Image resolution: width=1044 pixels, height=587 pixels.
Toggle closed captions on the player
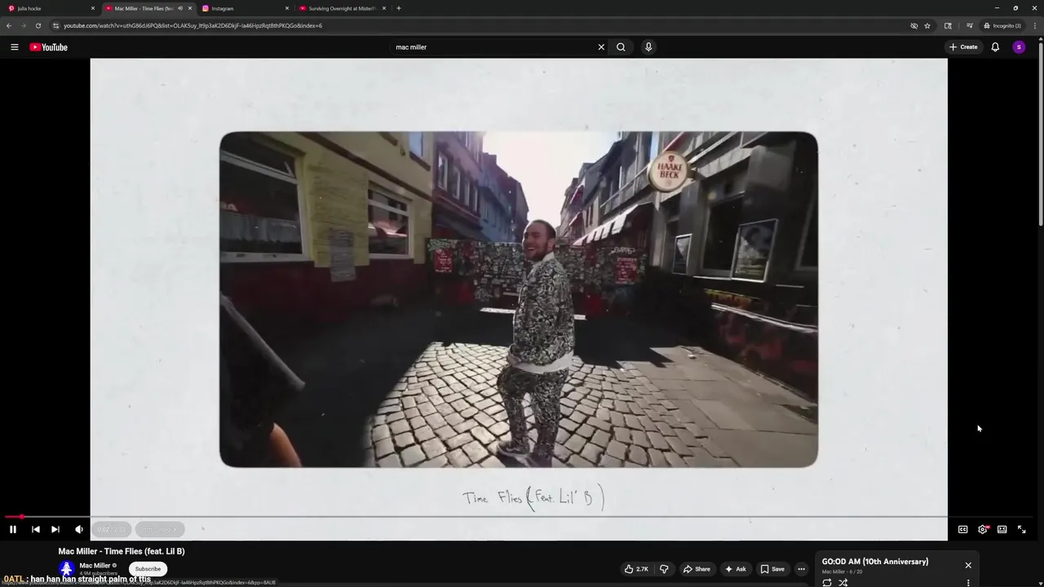962,529
